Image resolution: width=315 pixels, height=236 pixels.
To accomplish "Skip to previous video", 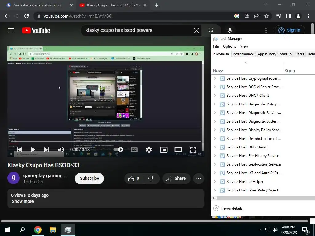I will click(x=19, y=150).
